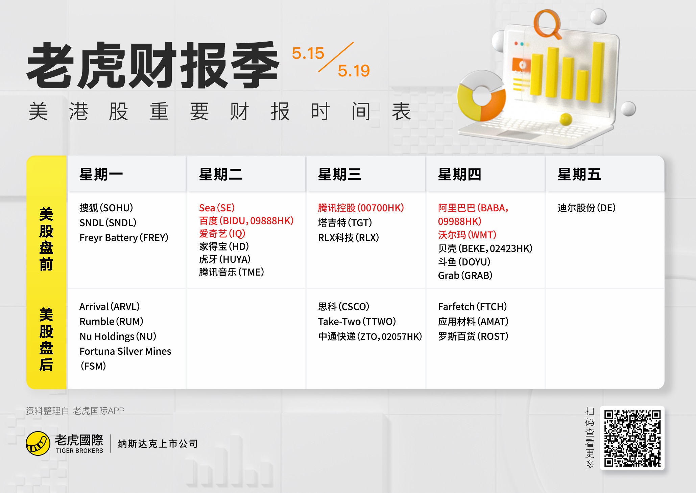Click the small yellow sphere on laptop
This screenshot has height=493, width=696.
566,119
